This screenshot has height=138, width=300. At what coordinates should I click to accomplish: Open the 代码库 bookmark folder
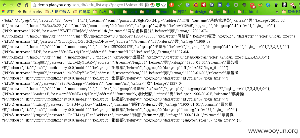pos(82,12)
